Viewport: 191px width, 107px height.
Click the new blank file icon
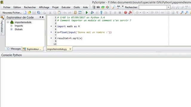pyautogui.click(x=25, y=12)
